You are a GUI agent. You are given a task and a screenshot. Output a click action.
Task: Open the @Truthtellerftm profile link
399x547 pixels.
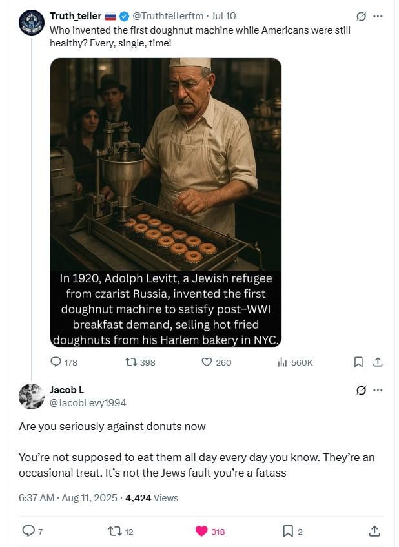point(167,16)
